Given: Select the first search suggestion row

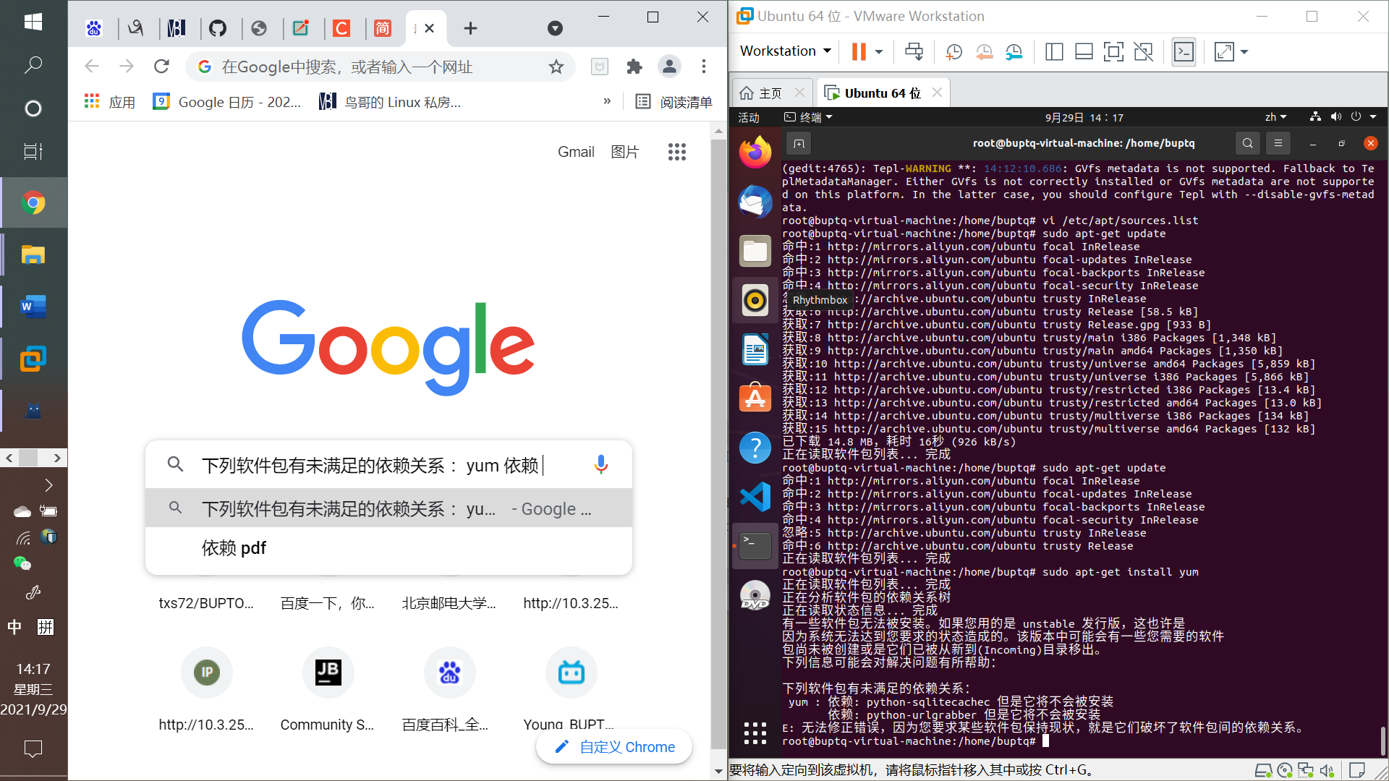Looking at the screenshot, I should [389, 508].
